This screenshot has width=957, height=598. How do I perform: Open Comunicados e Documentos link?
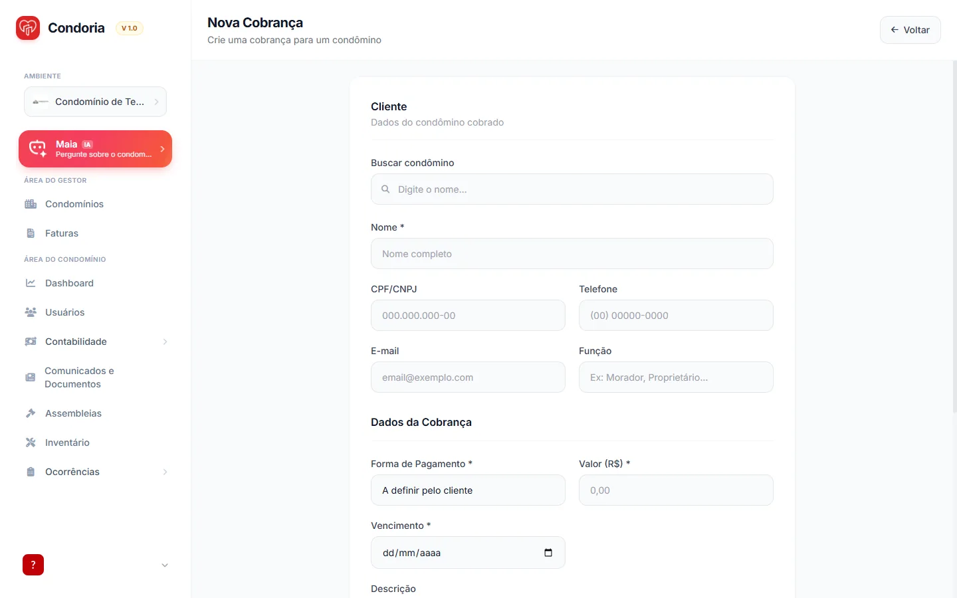[96, 377]
